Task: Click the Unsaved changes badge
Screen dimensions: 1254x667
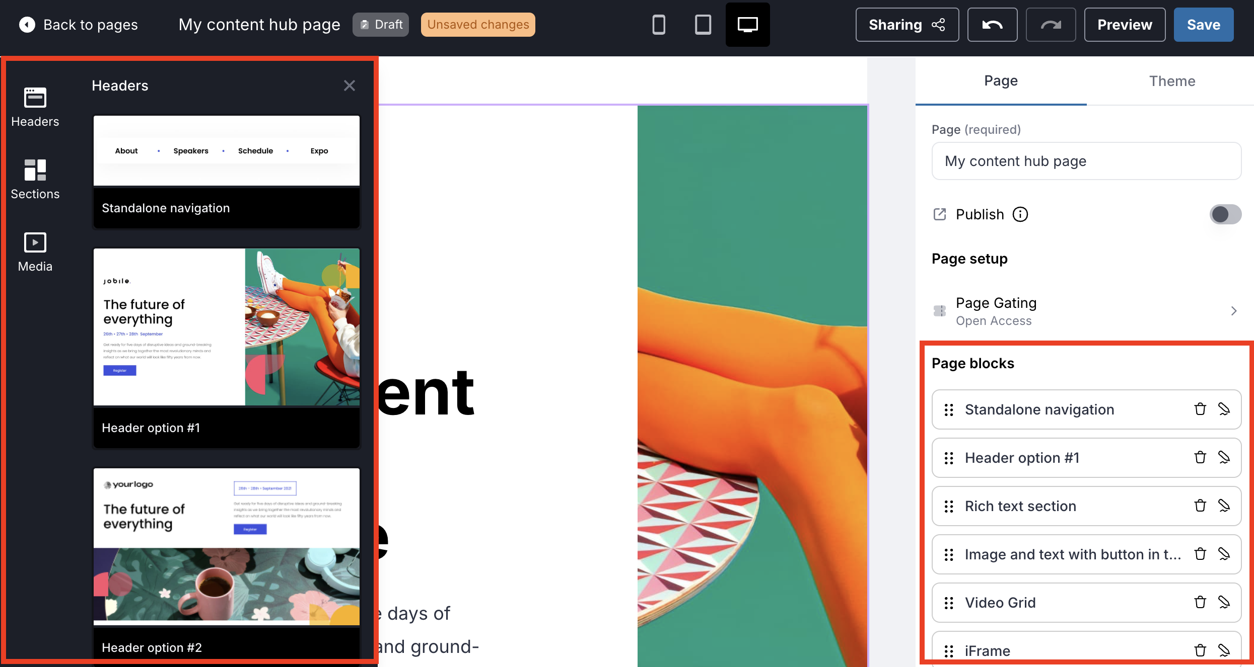Action: [x=478, y=25]
